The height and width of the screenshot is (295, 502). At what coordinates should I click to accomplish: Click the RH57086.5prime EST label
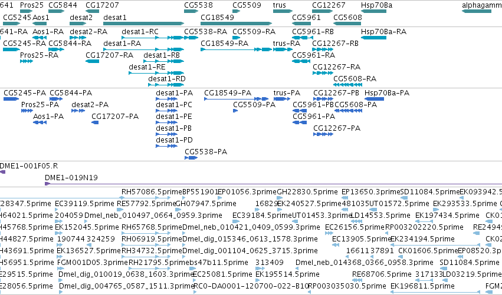point(152,192)
